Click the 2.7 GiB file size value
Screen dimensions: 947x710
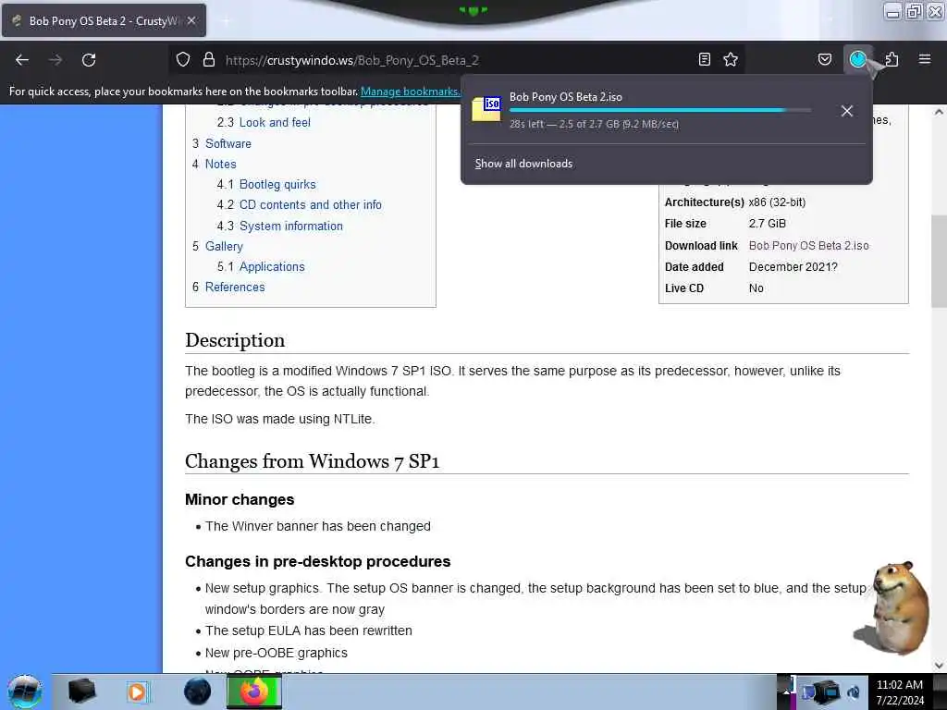coord(767,224)
